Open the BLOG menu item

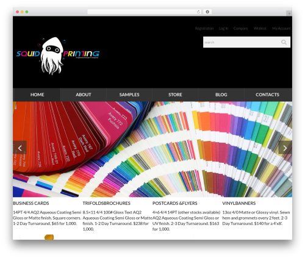[x=221, y=95]
